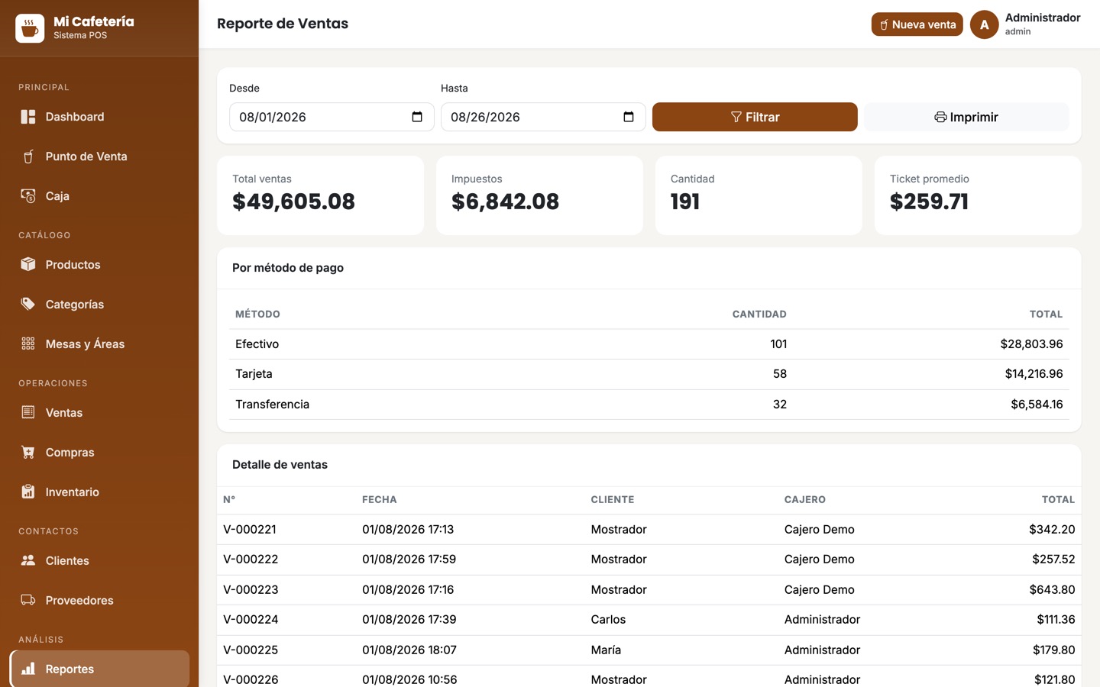The height and width of the screenshot is (687, 1100).
Task: Click the Clientes people icon
Action: click(x=28, y=560)
